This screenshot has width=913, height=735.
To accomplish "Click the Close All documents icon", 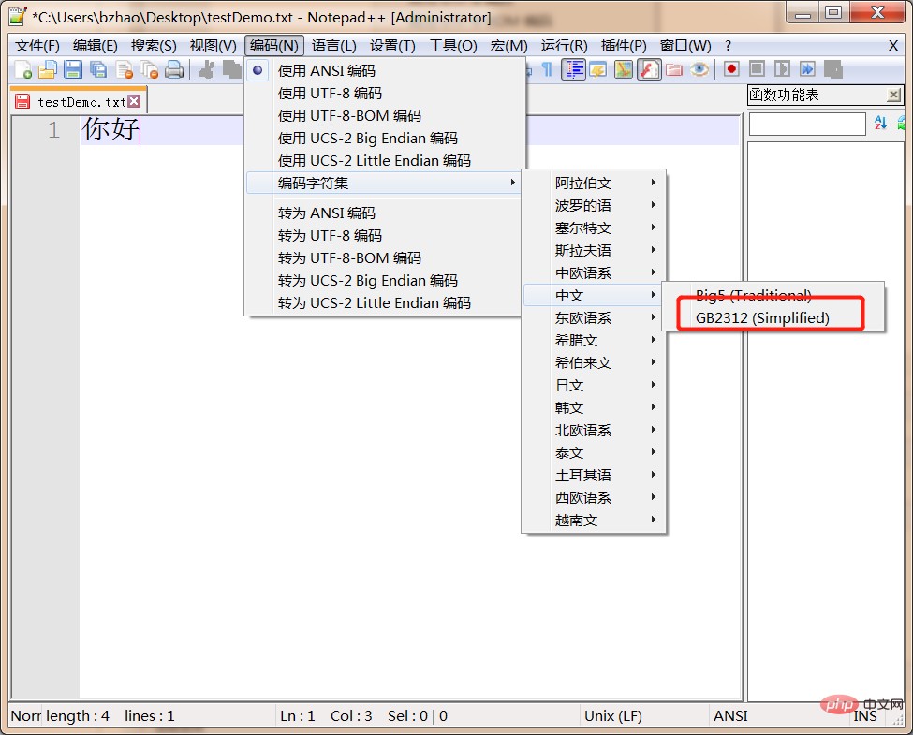I will pyautogui.click(x=149, y=70).
